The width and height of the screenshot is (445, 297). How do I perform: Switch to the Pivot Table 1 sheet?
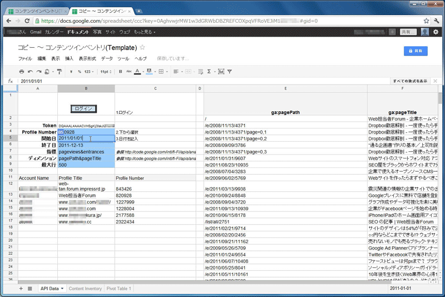(119, 289)
